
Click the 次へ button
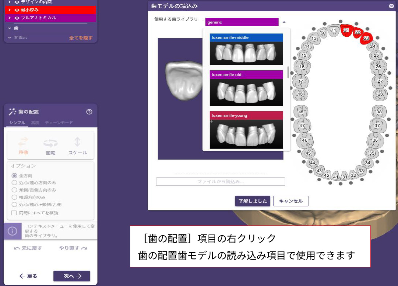pyautogui.click(x=72, y=276)
